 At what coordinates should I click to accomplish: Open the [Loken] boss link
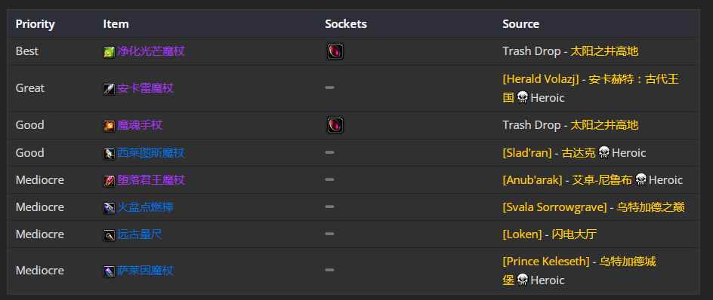[522, 234]
